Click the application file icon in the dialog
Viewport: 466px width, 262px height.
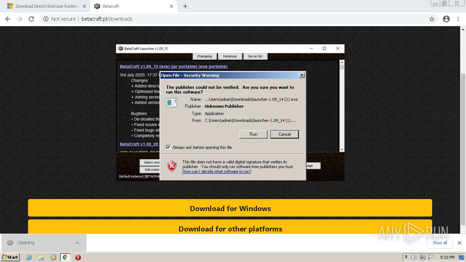[171, 103]
